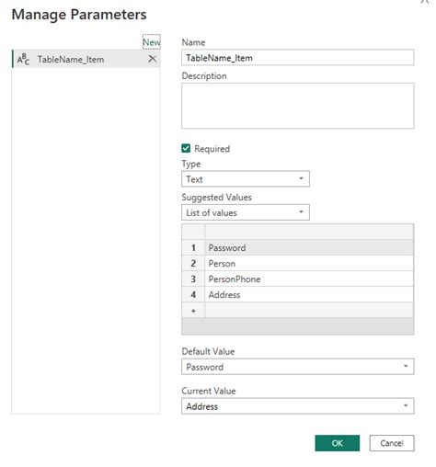436x467 pixels.
Task: Click row number 2 header cell
Action: (x=193, y=263)
